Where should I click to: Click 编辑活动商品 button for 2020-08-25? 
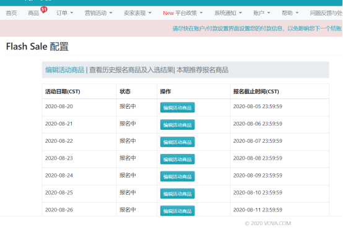coord(178,194)
